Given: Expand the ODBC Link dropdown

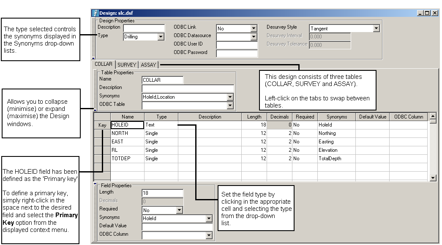Looking at the screenshot, I should [254, 29].
